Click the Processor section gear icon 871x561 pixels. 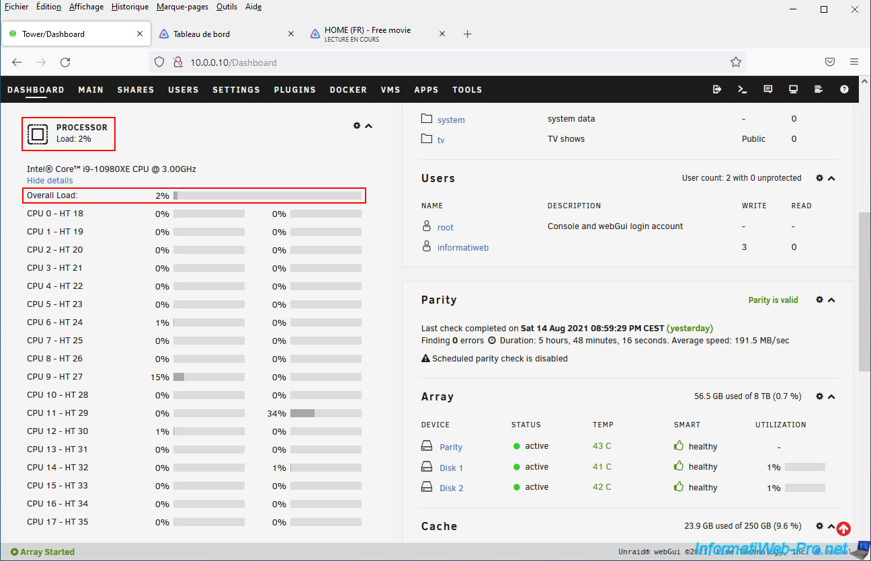[357, 126]
